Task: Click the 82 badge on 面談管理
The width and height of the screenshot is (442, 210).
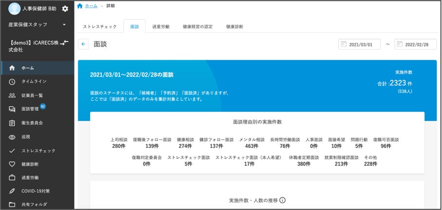Action: (42, 106)
